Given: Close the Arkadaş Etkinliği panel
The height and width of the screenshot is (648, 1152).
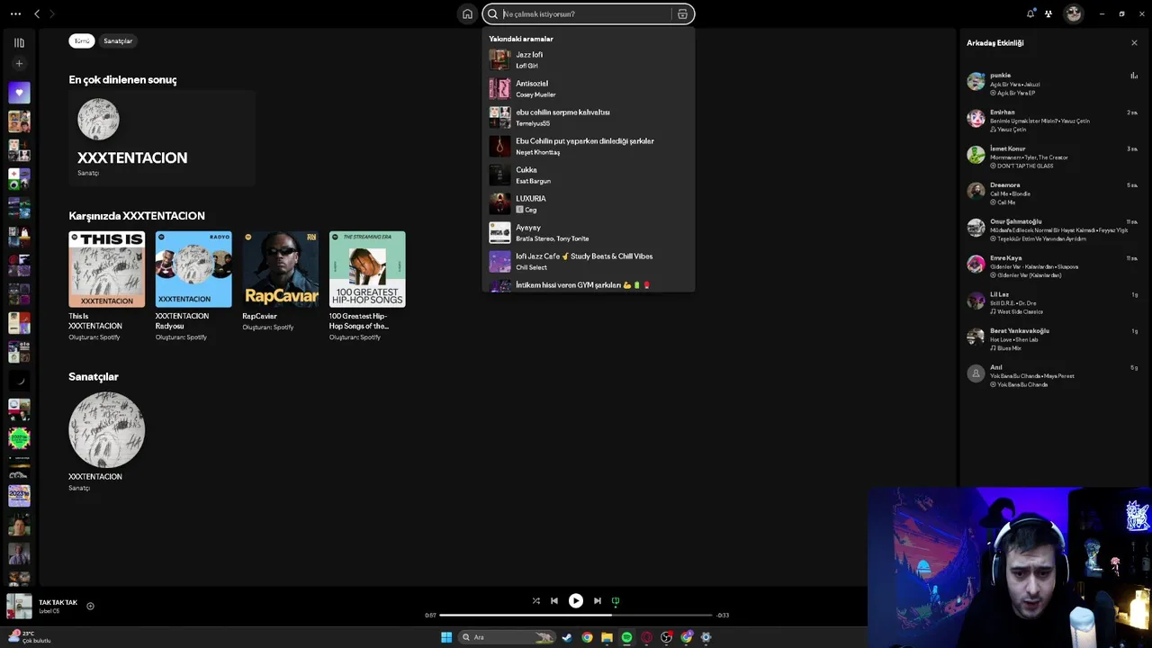Looking at the screenshot, I should pyautogui.click(x=1134, y=42).
